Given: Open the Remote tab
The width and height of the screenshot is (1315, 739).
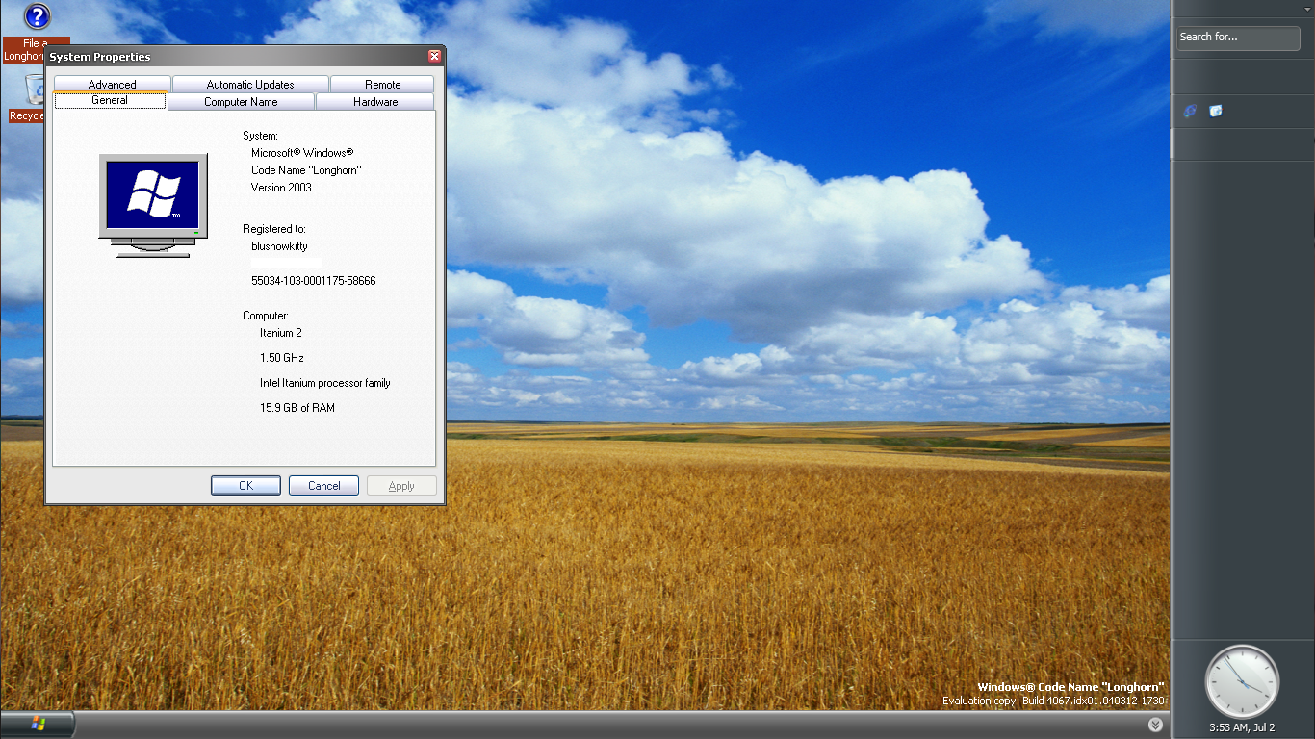Looking at the screenshot, I should (382, 84).
